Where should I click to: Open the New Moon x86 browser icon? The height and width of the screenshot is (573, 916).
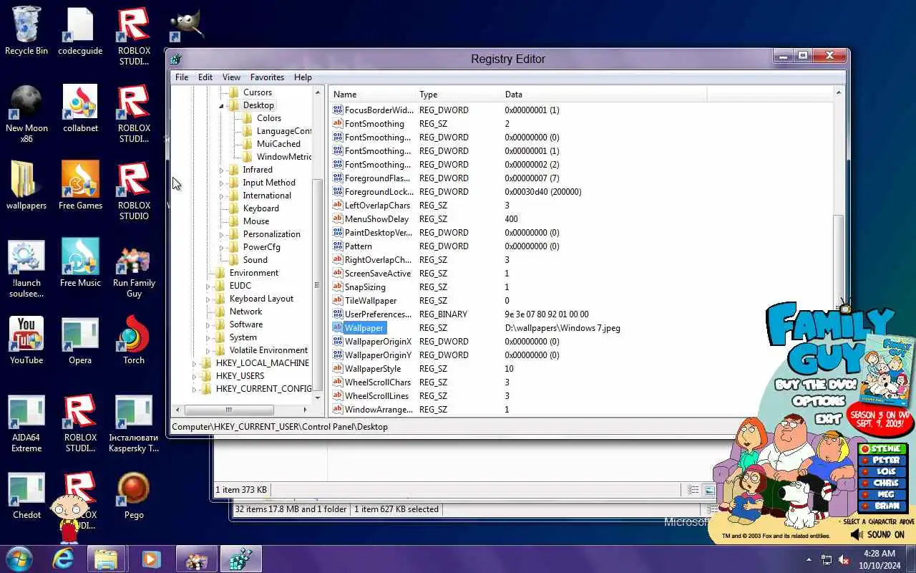click(26, 113)
